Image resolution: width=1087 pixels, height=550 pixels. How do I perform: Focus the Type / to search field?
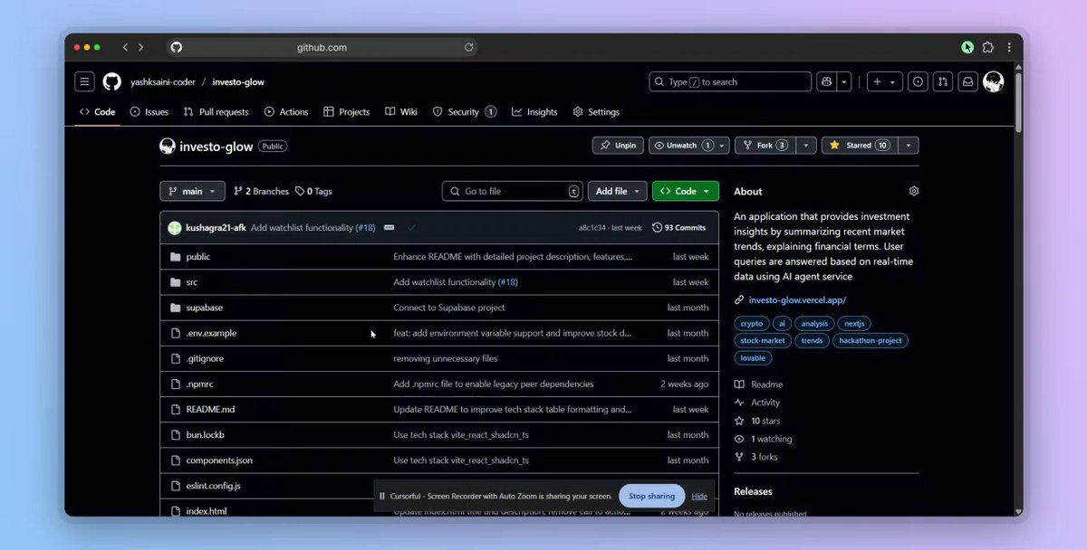pos(730,81)
